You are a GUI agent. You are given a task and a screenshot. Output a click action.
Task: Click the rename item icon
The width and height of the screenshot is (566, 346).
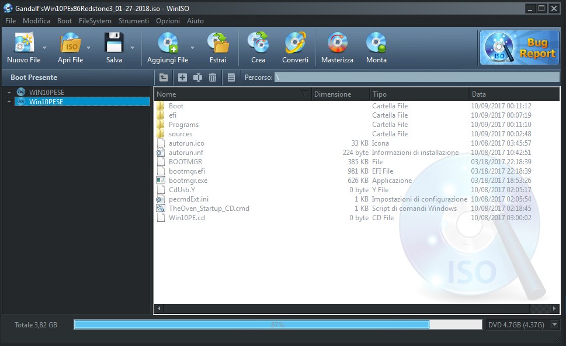[197, 77]
